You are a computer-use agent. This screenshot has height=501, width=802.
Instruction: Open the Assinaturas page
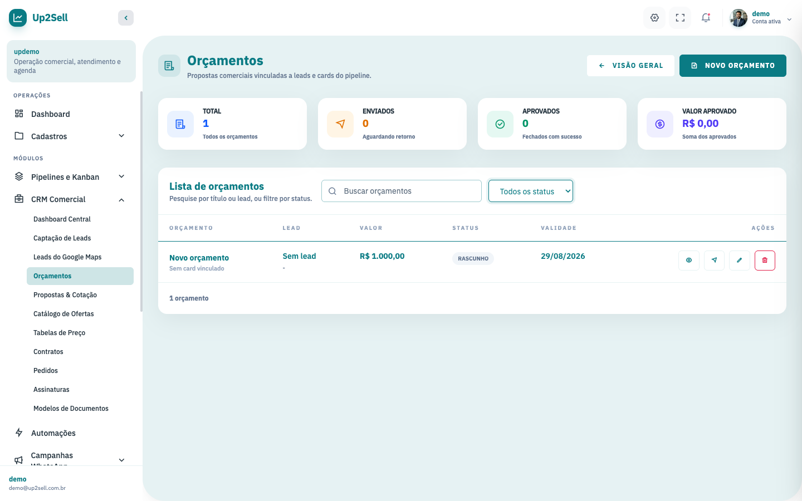pos(80,390)
